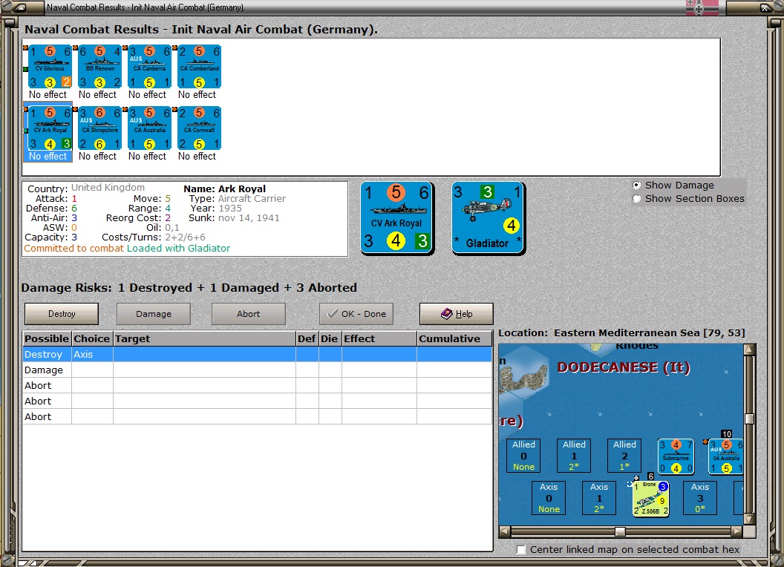Click the map vertical scrollbar thumb
The width and height of the screenshot is (784, 567).
[749, 419]
